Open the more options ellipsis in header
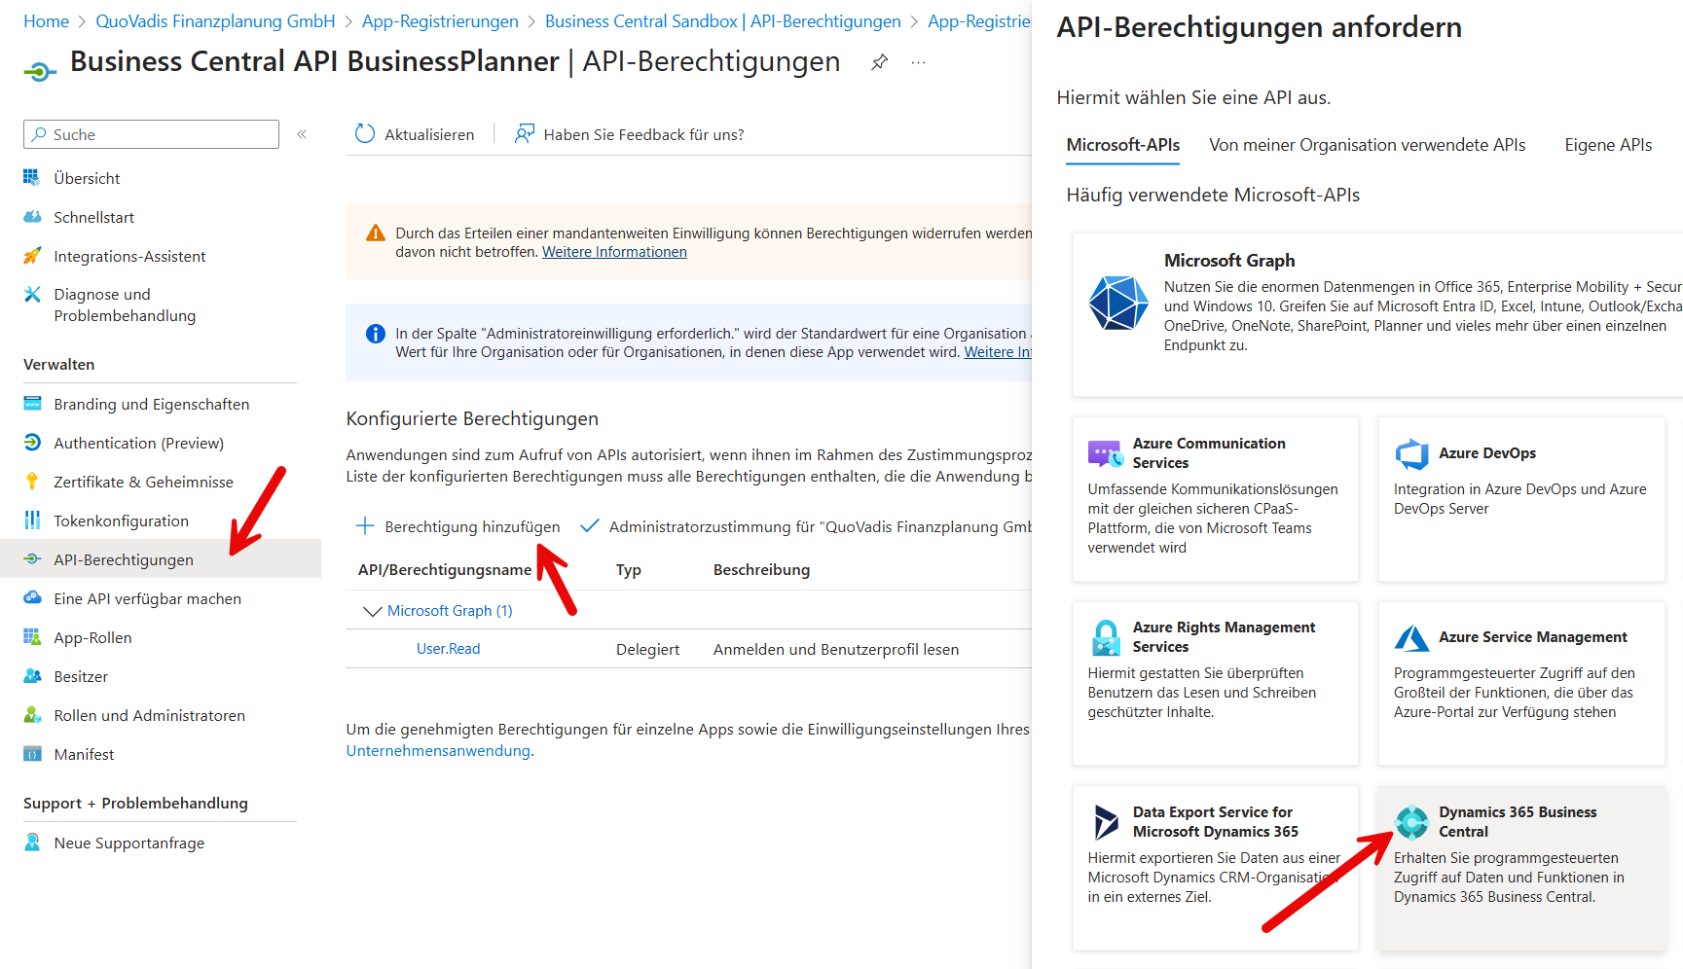Viewport: 1683px width, 969px height. [918, 62]
